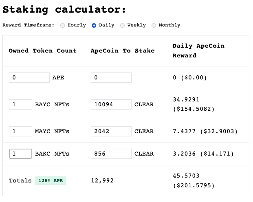Click the APE label next to count
253x202 pixels.
click(58, 78)
